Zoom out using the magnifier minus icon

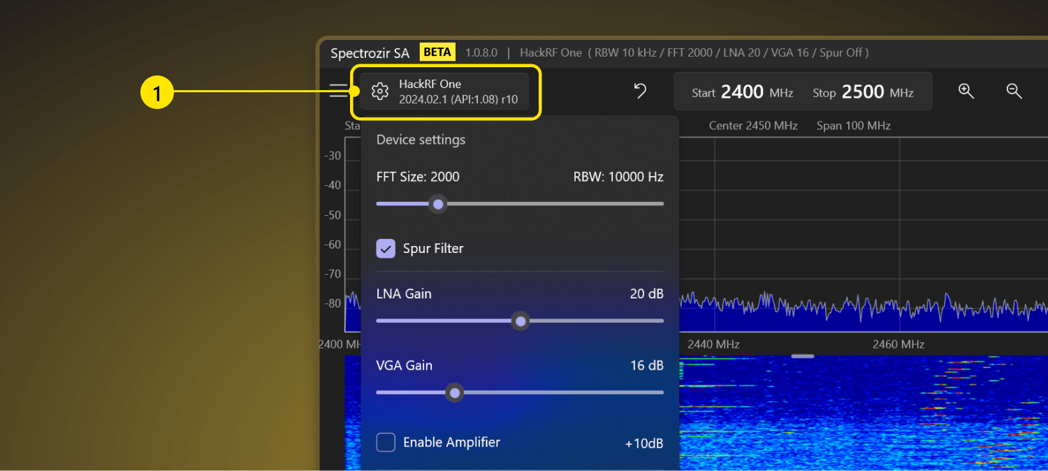[x=1014, y=91]
